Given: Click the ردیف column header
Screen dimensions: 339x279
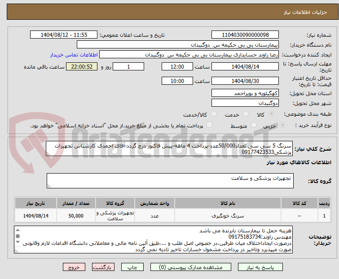Looking at the screenshot, I should (324, 203).
